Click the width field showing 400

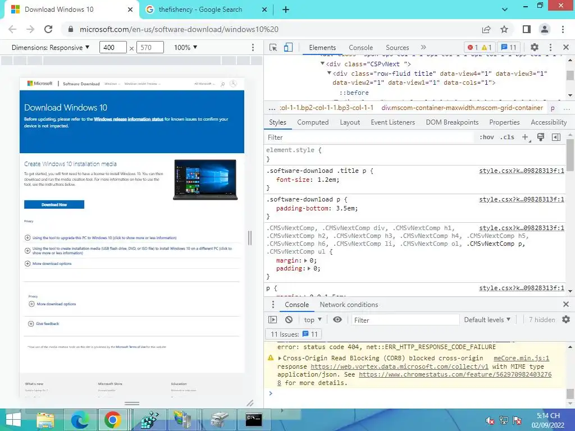113,47
